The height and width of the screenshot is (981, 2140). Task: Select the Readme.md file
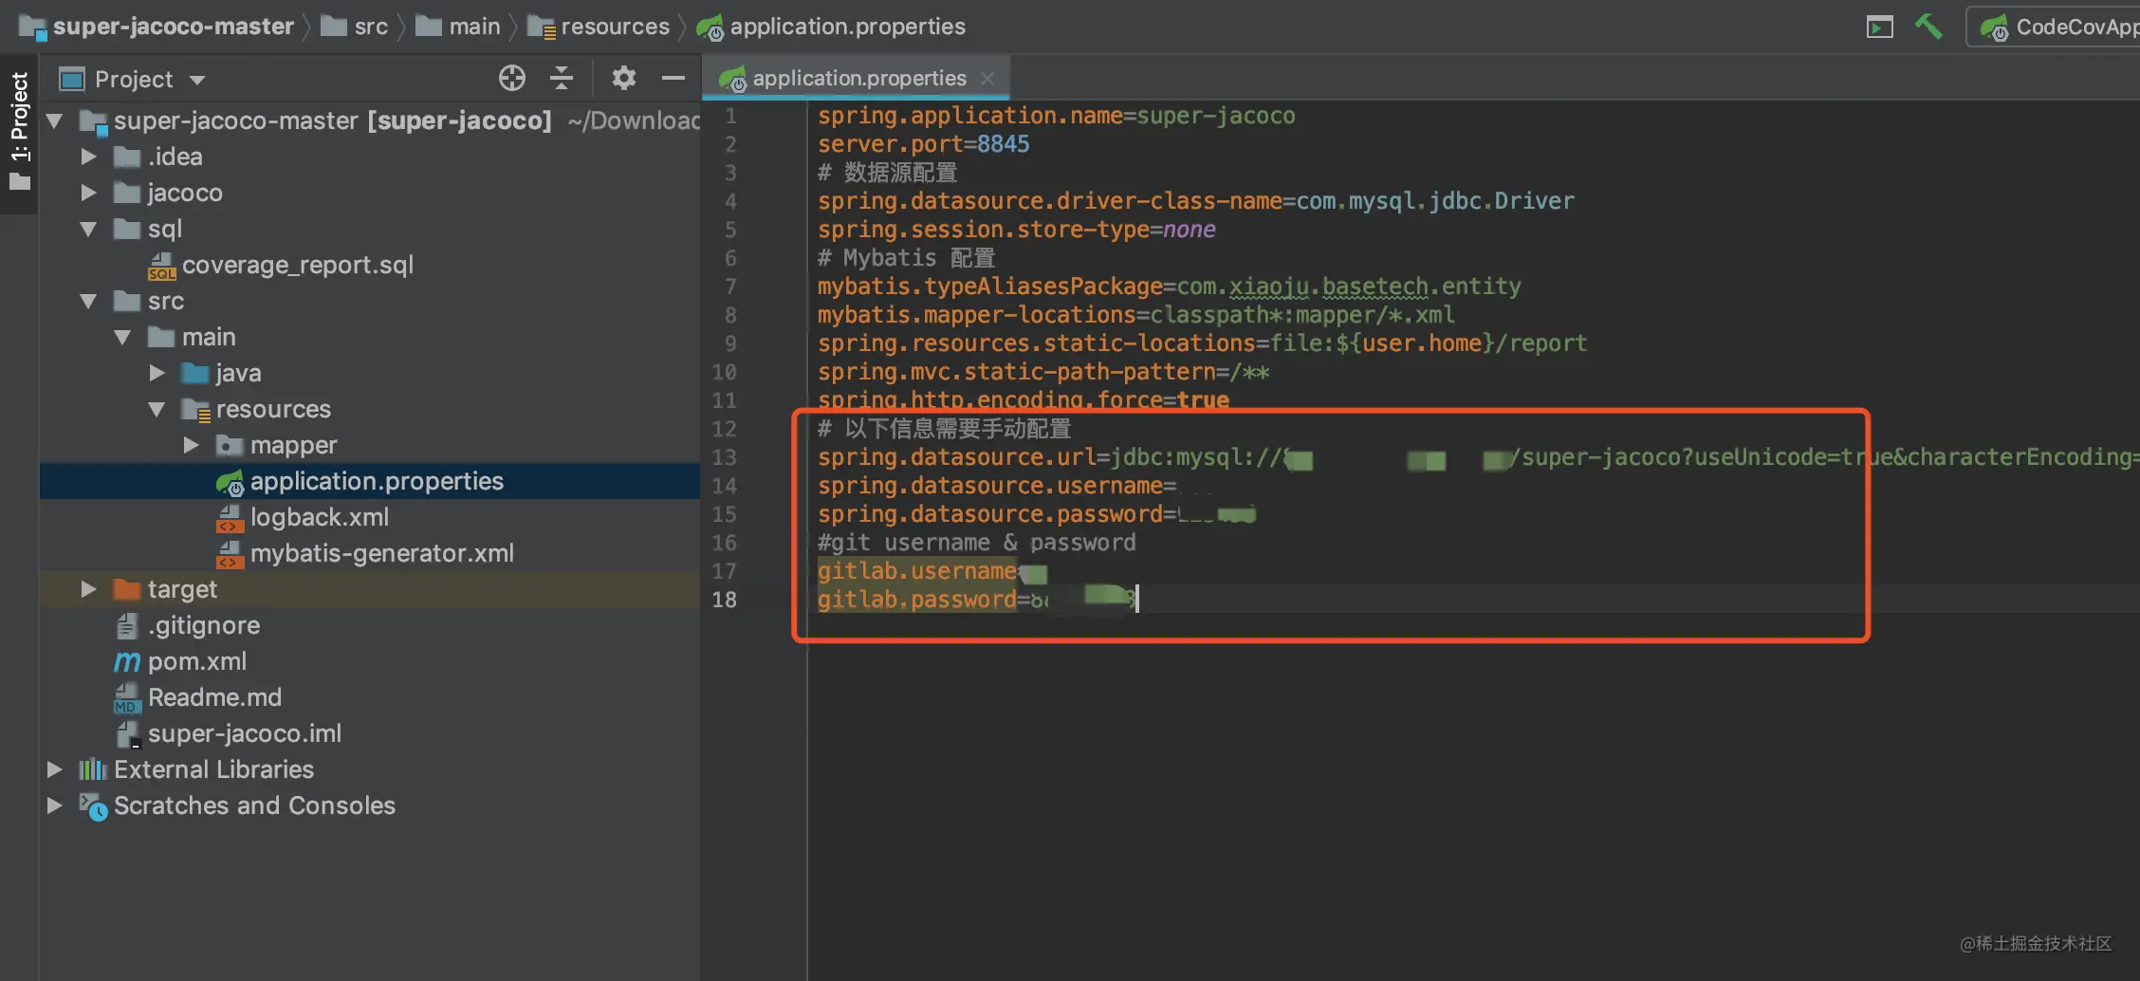point(197,697)
